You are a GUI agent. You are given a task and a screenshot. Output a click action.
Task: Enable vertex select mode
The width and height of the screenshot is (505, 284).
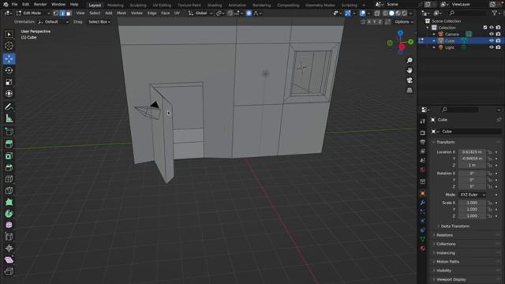(x=56, y=13)
